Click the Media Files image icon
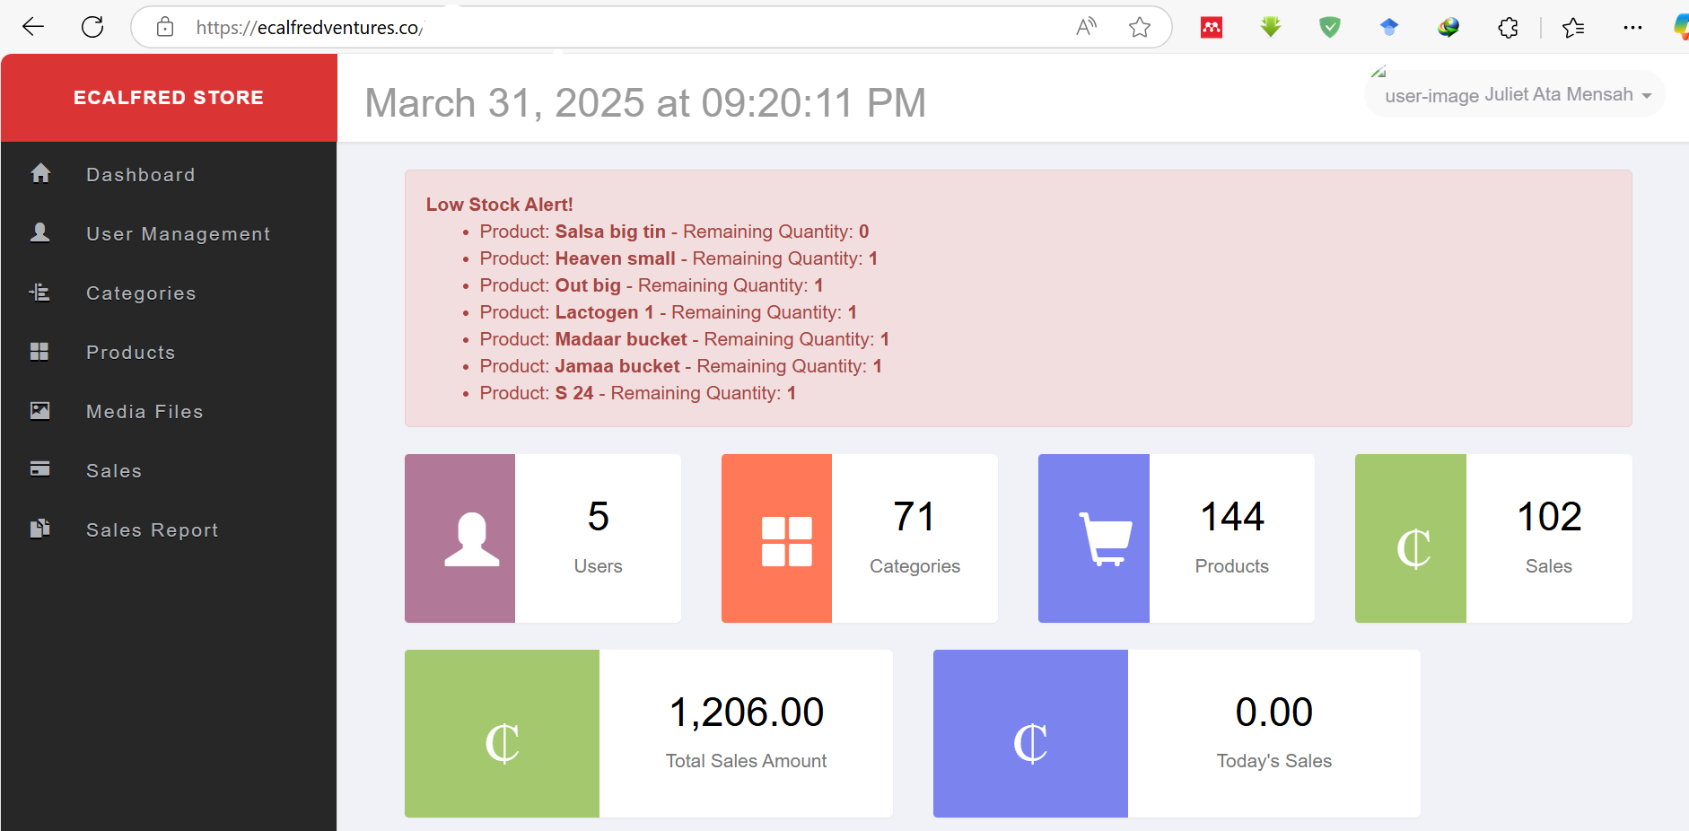 40,410
